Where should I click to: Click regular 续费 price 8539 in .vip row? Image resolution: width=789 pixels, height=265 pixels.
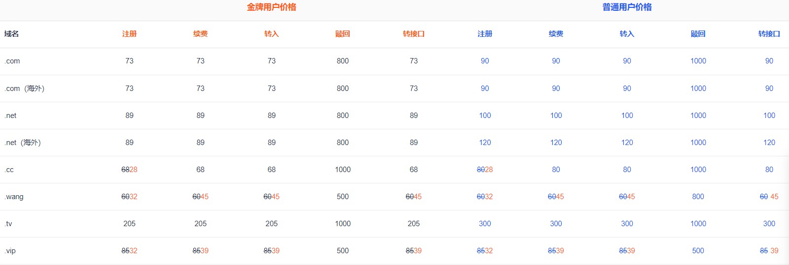point(556,251)
